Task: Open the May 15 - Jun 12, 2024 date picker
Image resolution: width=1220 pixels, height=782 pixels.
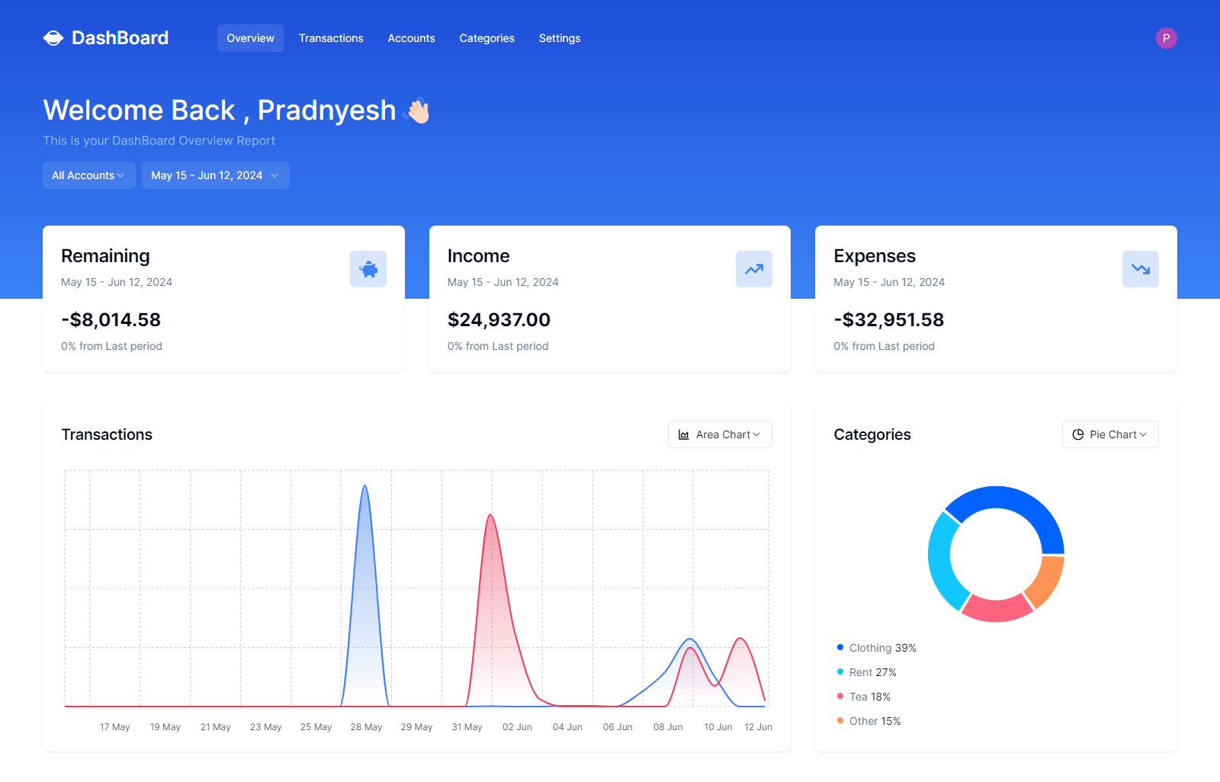Action: click(x=215, y=175)
